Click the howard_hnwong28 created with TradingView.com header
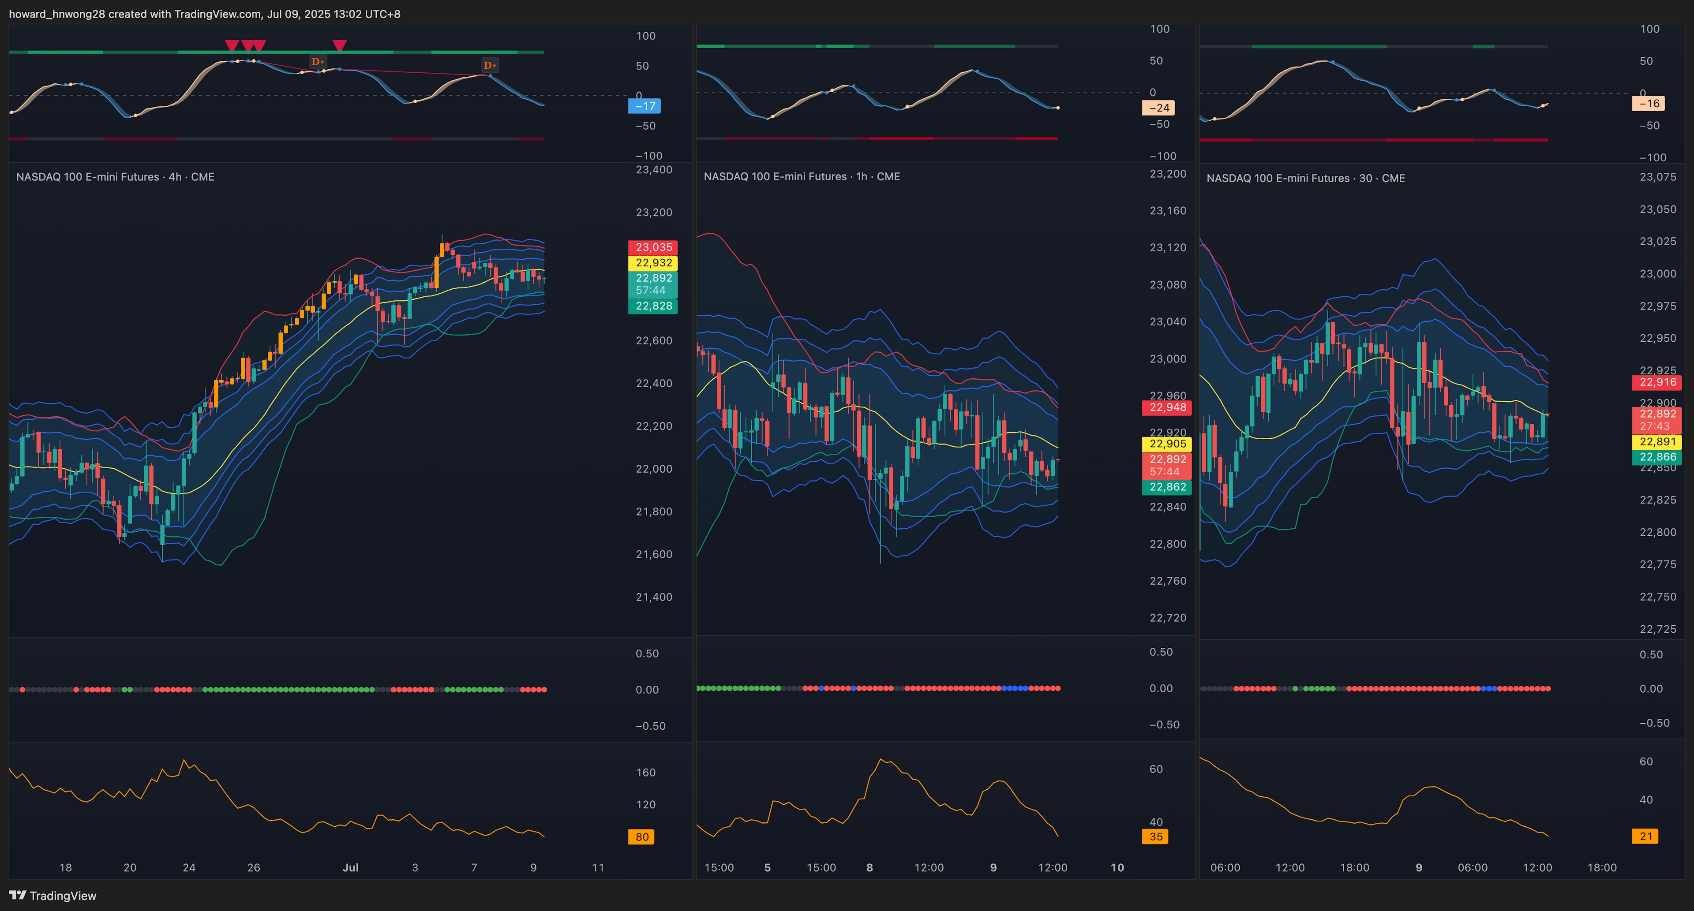This screenshot has height=911, width=1694. (x=205, y=14)
